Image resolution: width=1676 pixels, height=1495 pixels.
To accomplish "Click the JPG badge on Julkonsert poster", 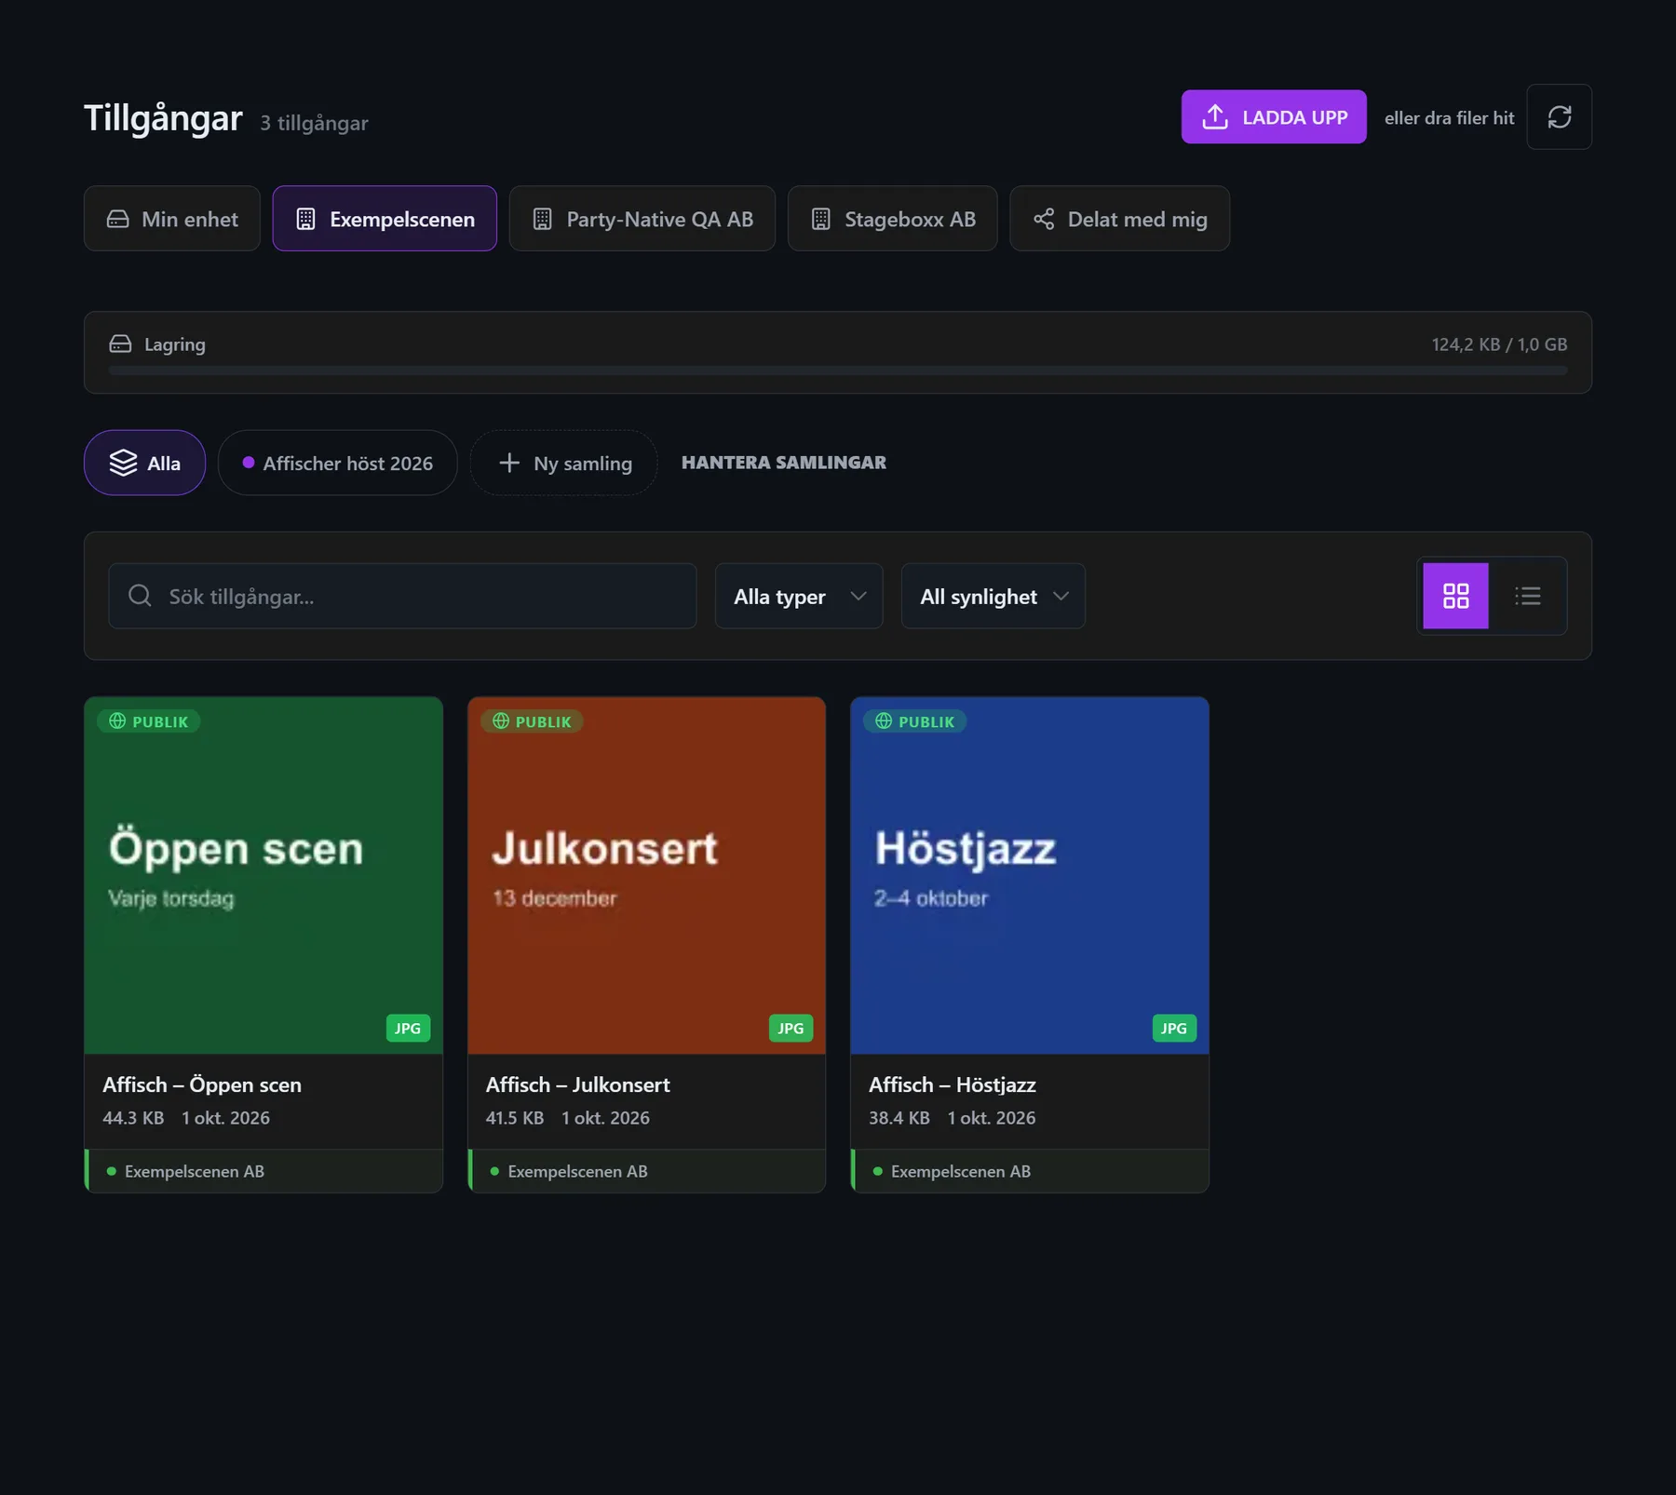I will click(x=791, y=1028).
